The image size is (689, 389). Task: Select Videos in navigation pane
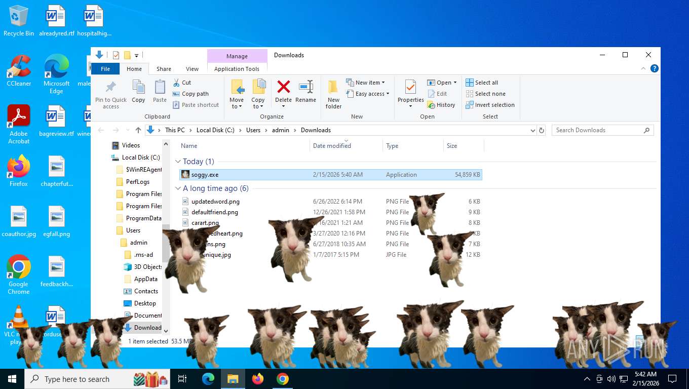[131, 145]
